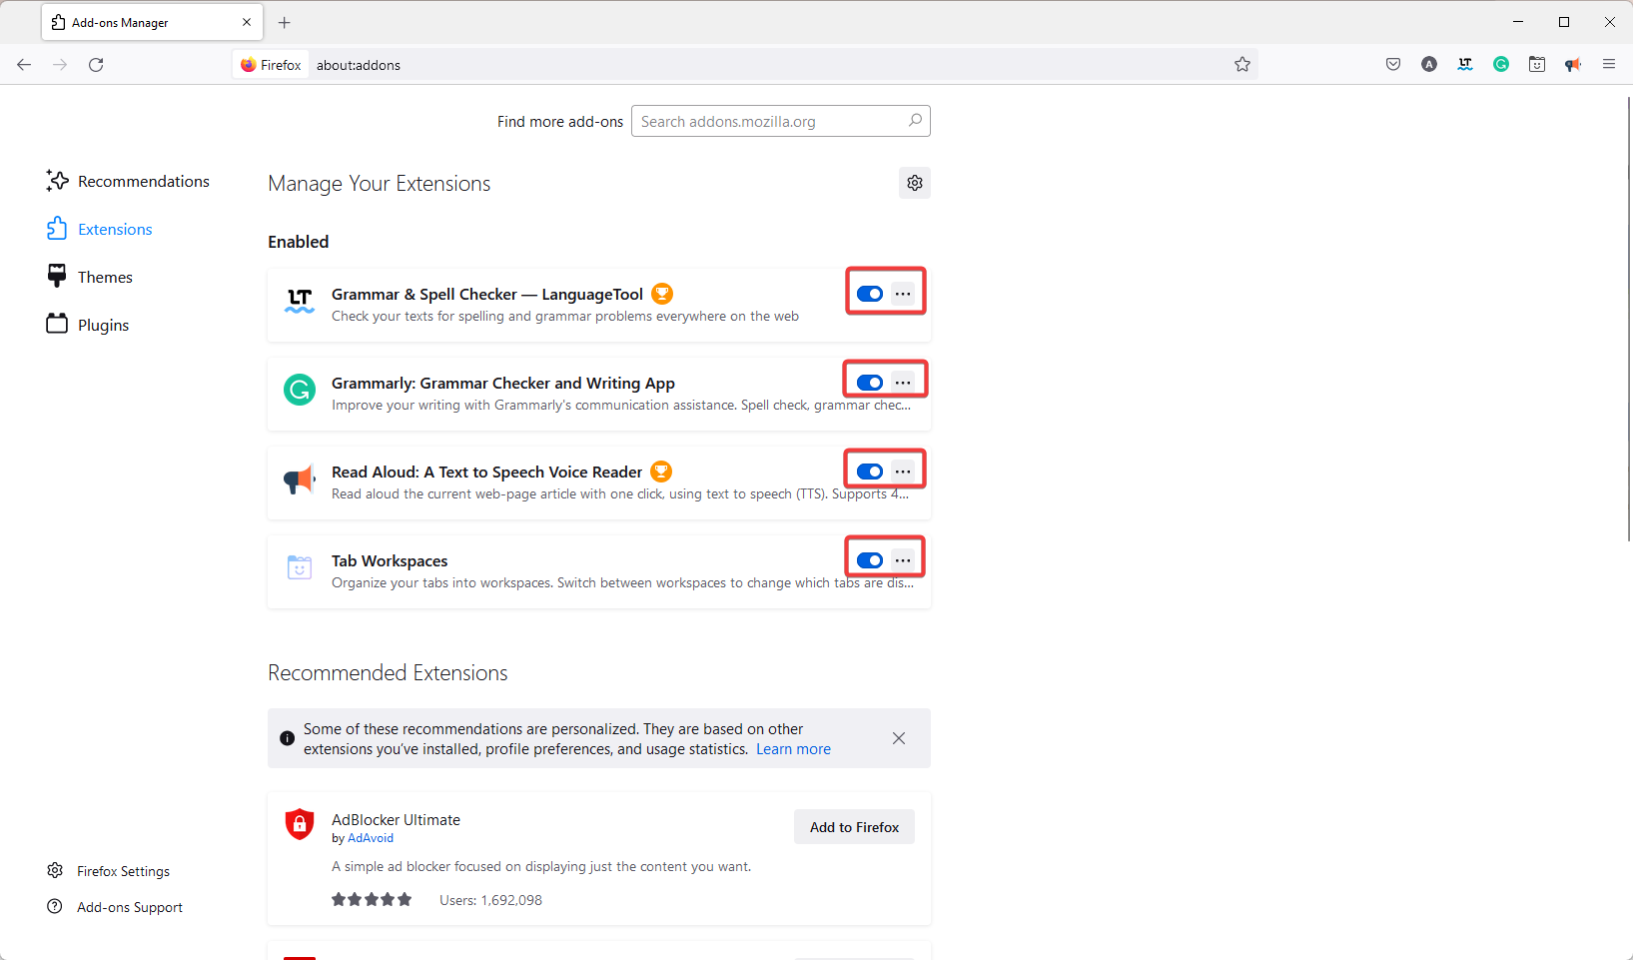
Task: Click the AdBlocker Ultimate shield icon
Action: 300,824
